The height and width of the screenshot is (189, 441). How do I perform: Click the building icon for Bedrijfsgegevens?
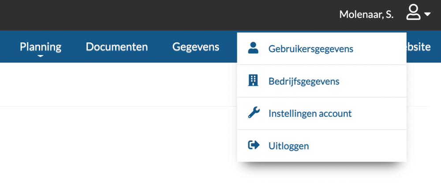tap(253, 81)
